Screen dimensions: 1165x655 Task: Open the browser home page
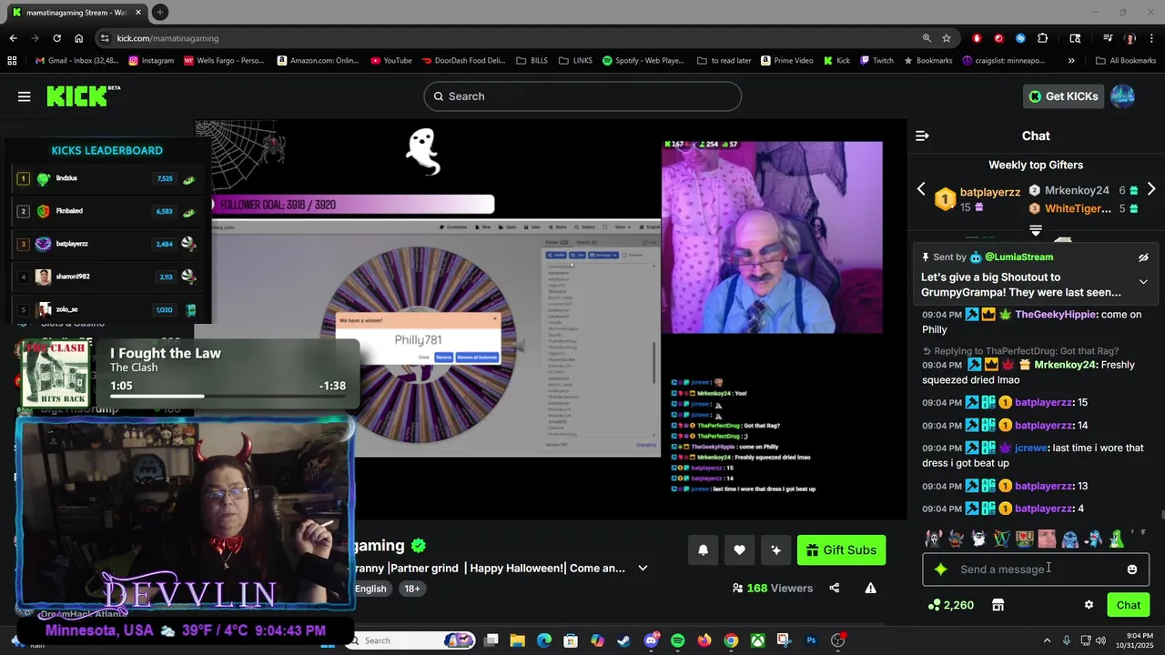click(78, 38)
